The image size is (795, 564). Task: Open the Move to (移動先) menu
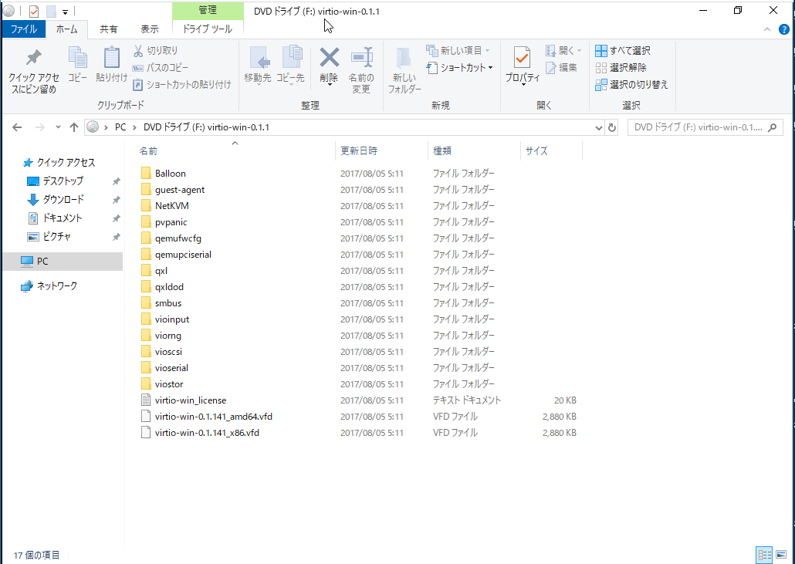(258, 66)
